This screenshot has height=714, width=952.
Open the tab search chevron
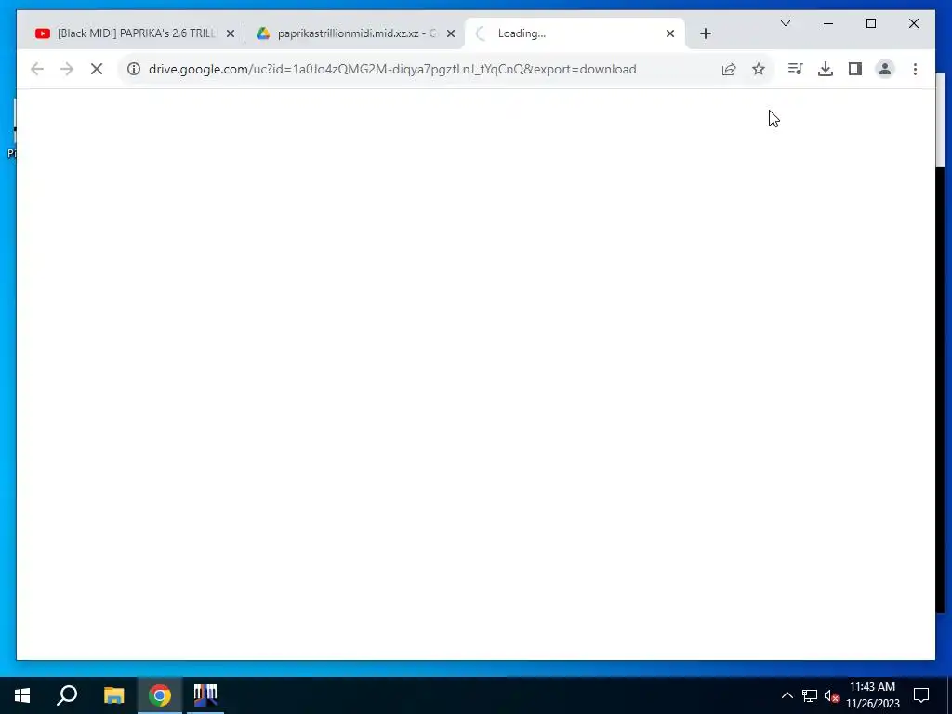785,23
